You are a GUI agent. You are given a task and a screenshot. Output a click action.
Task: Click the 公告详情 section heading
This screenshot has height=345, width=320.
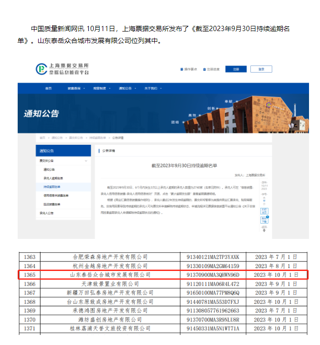click(108, 151)
